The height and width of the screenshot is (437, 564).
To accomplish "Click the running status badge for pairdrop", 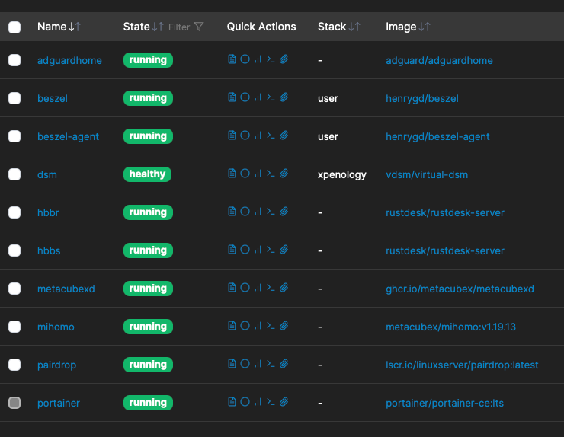I will [148, 365].
